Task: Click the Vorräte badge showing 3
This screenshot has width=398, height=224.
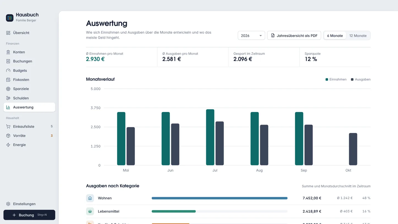Action: click(52, 136)
